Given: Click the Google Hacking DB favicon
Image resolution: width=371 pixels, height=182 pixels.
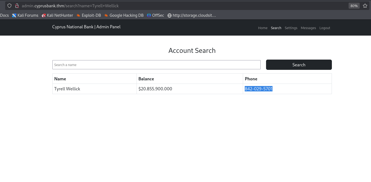Looking at the screenshot, I should (x=106, y=15).
